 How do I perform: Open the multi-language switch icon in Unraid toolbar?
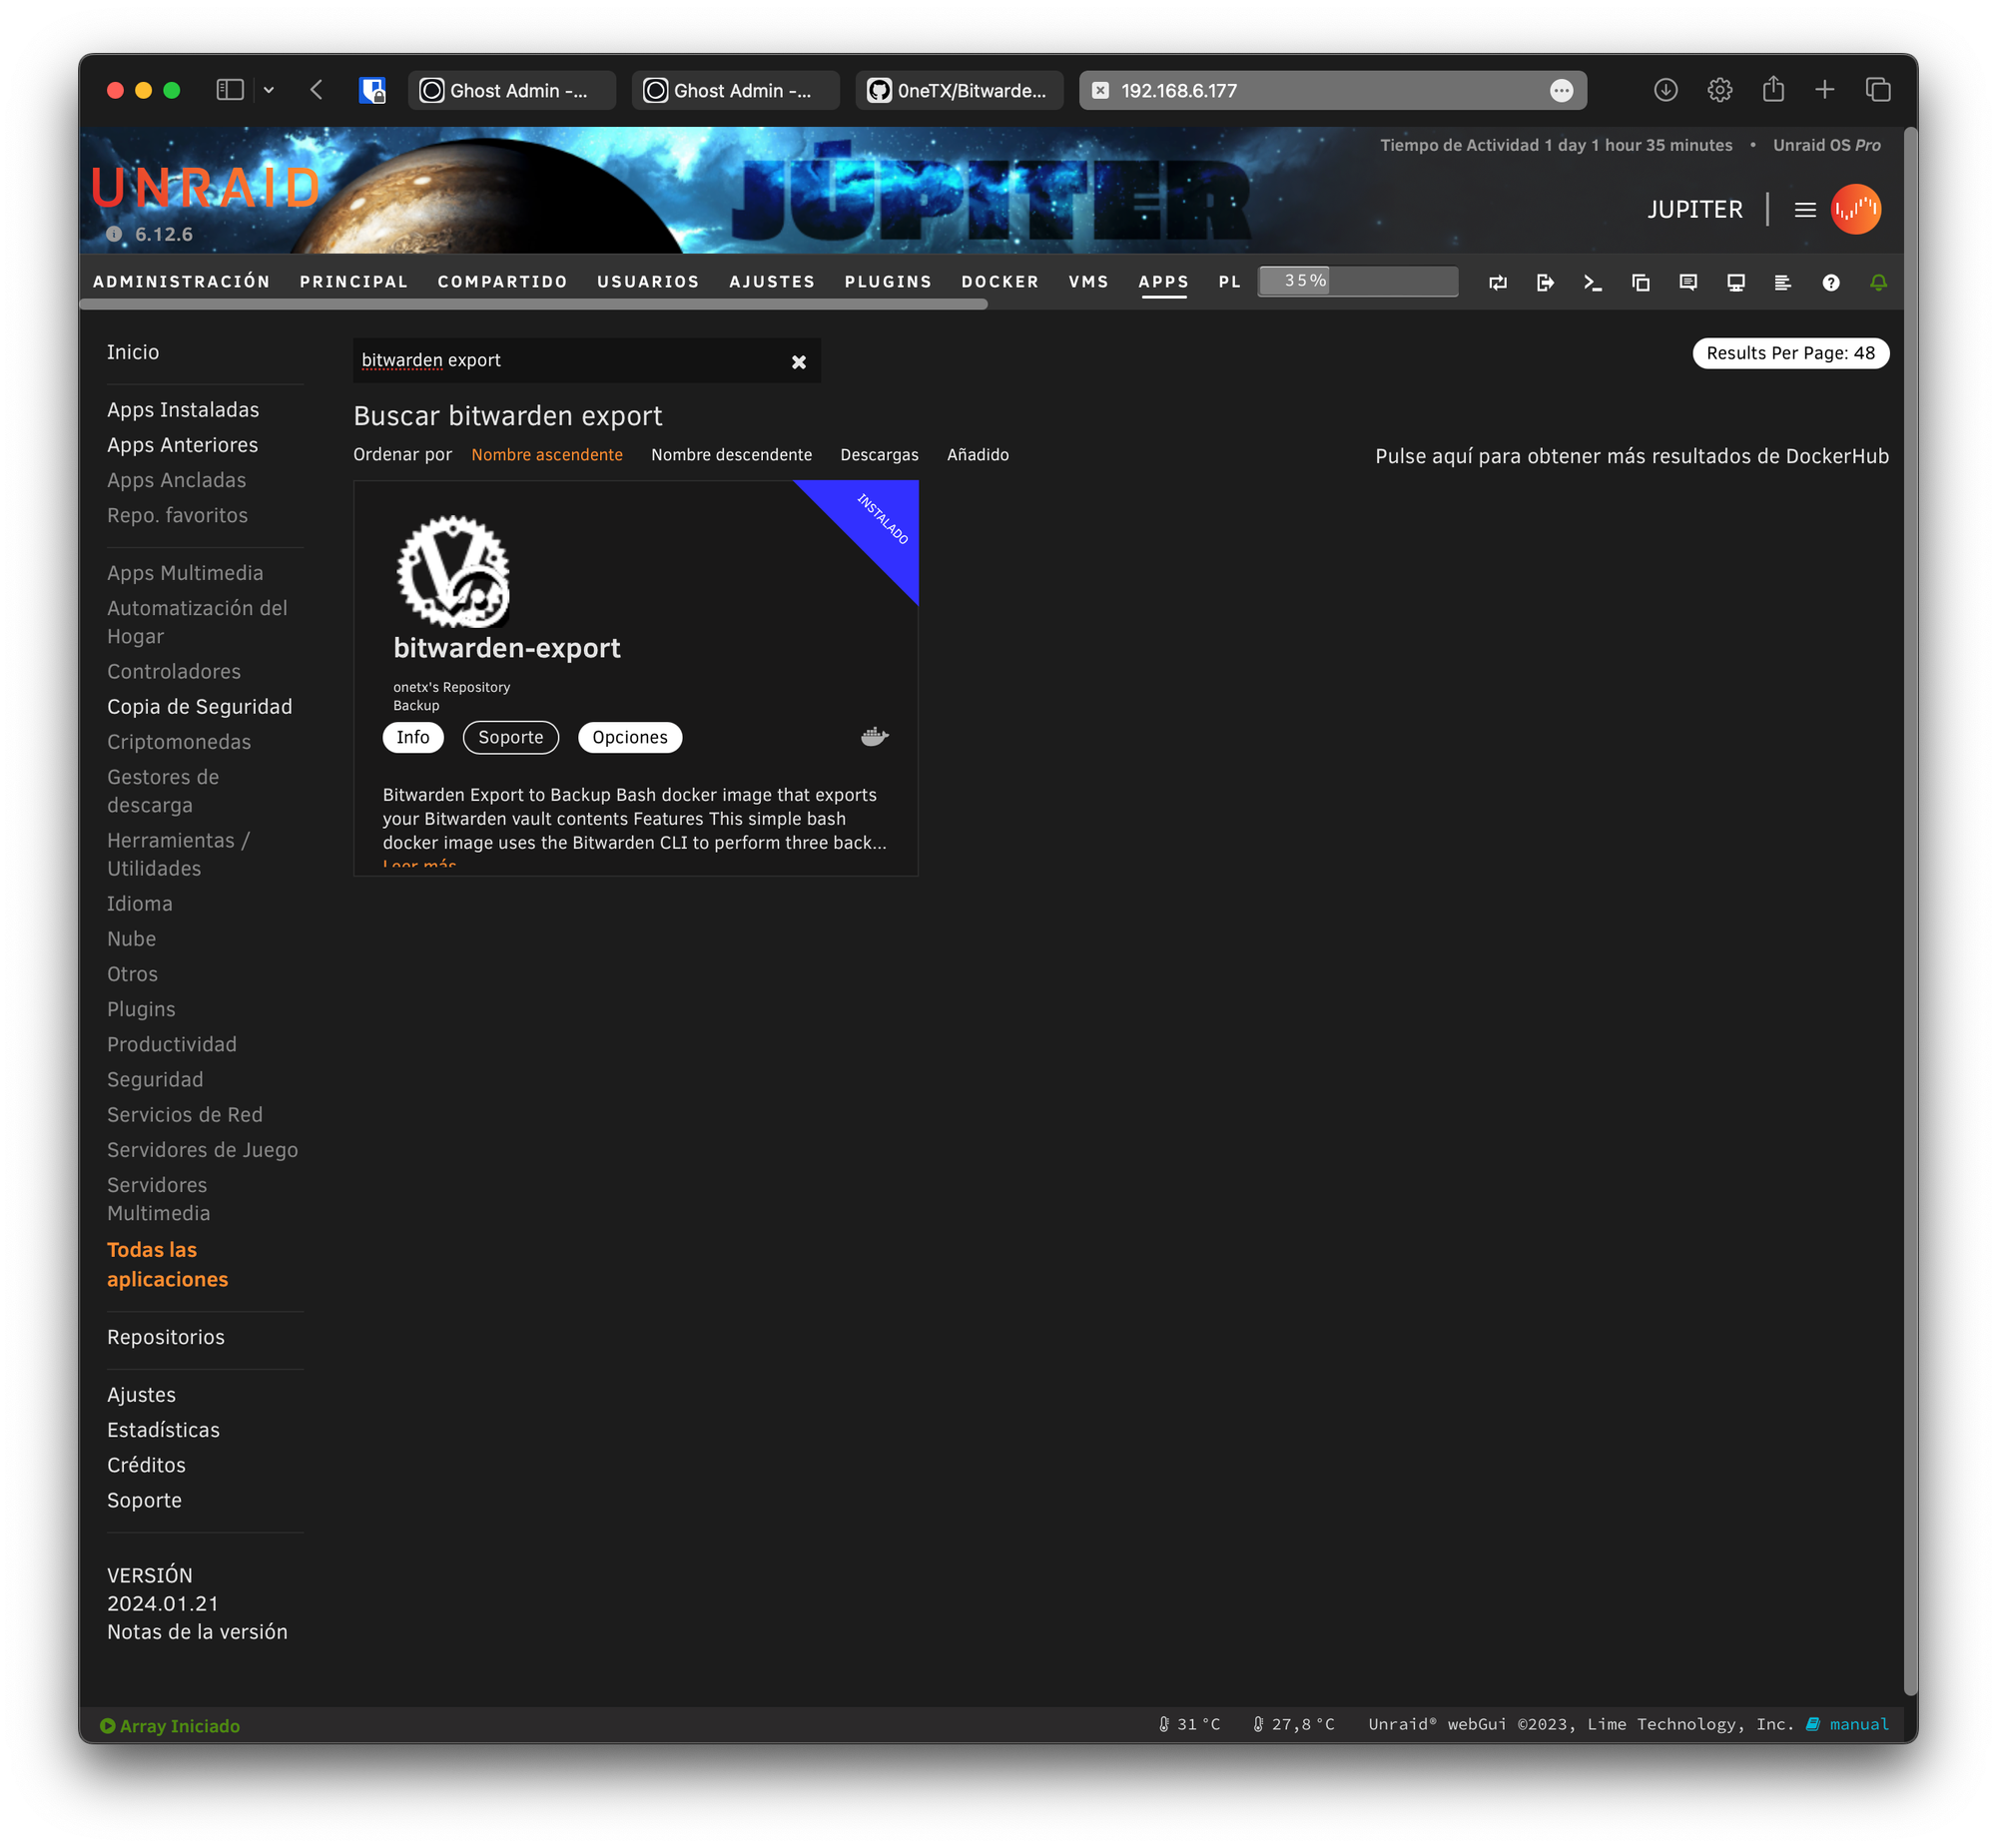1497,283
